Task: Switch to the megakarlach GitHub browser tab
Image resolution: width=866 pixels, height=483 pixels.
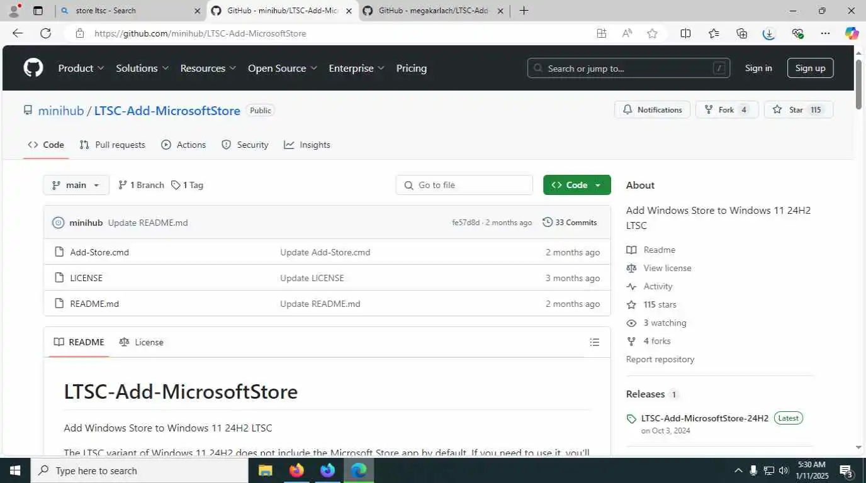Action: point(433,11)
